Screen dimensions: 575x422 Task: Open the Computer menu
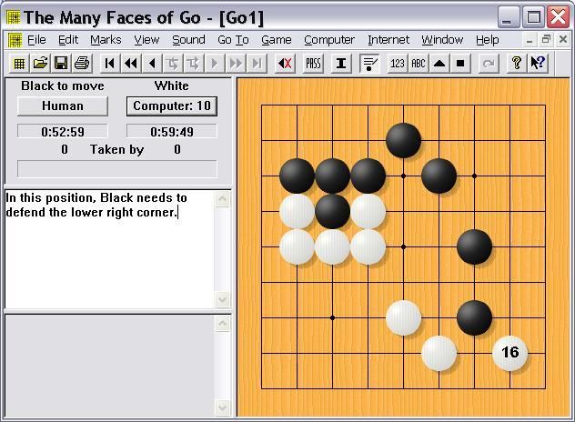point(329,40)
